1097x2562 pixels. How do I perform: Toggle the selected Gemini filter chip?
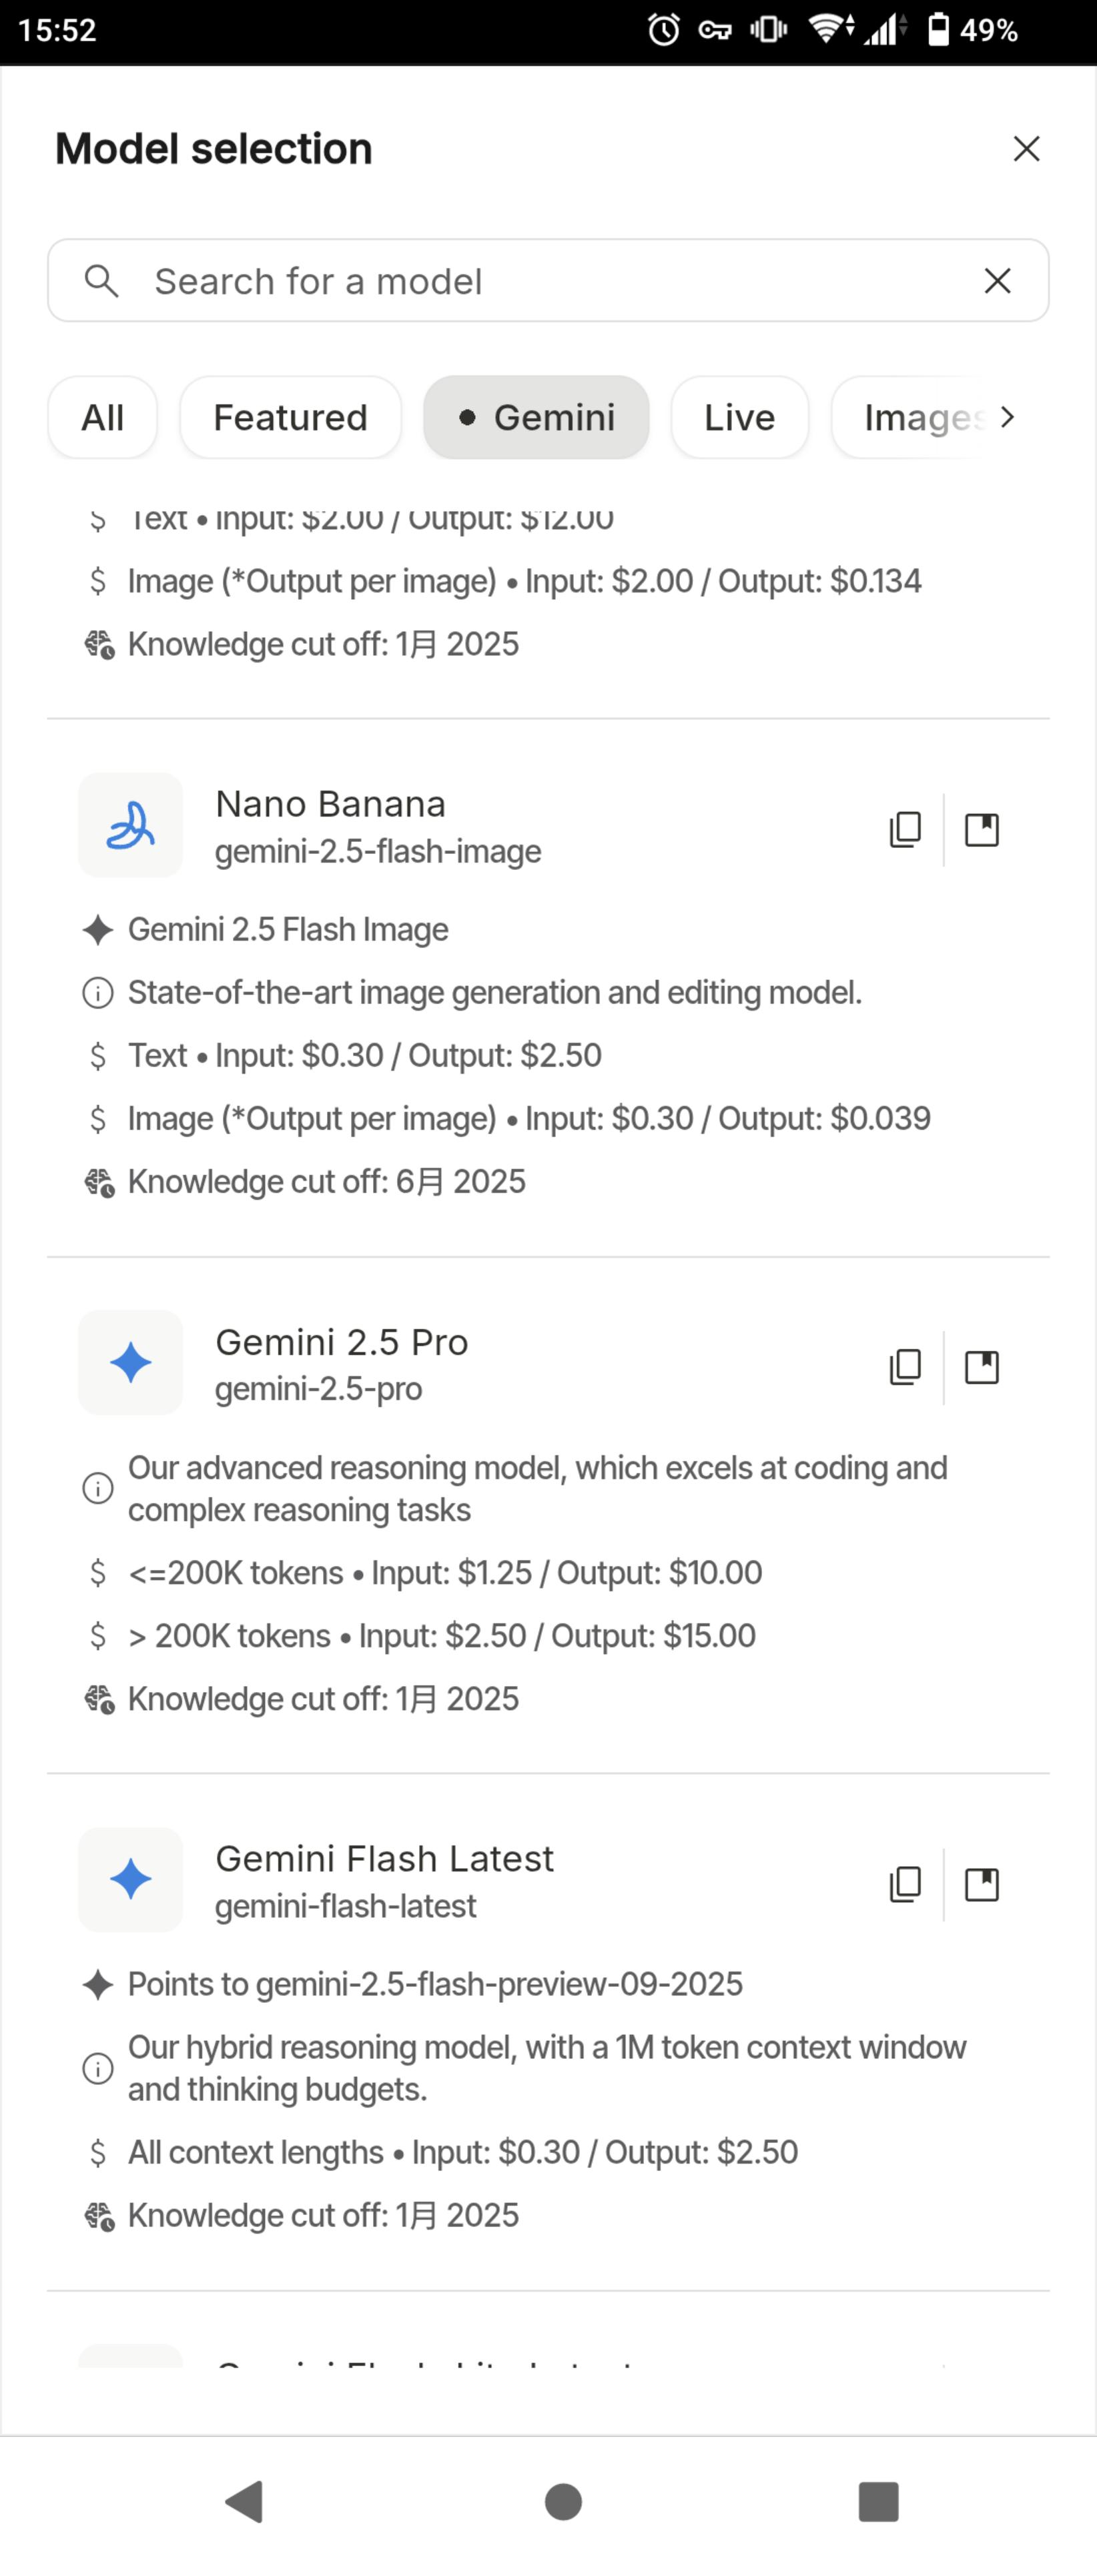[x=536, y=418]
